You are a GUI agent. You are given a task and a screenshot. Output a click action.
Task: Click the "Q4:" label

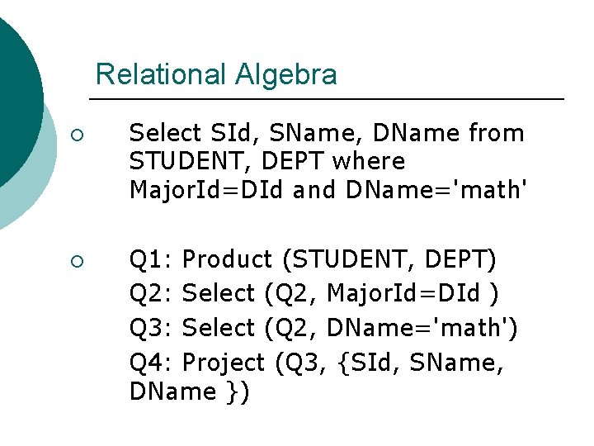[x=151, y=362]
